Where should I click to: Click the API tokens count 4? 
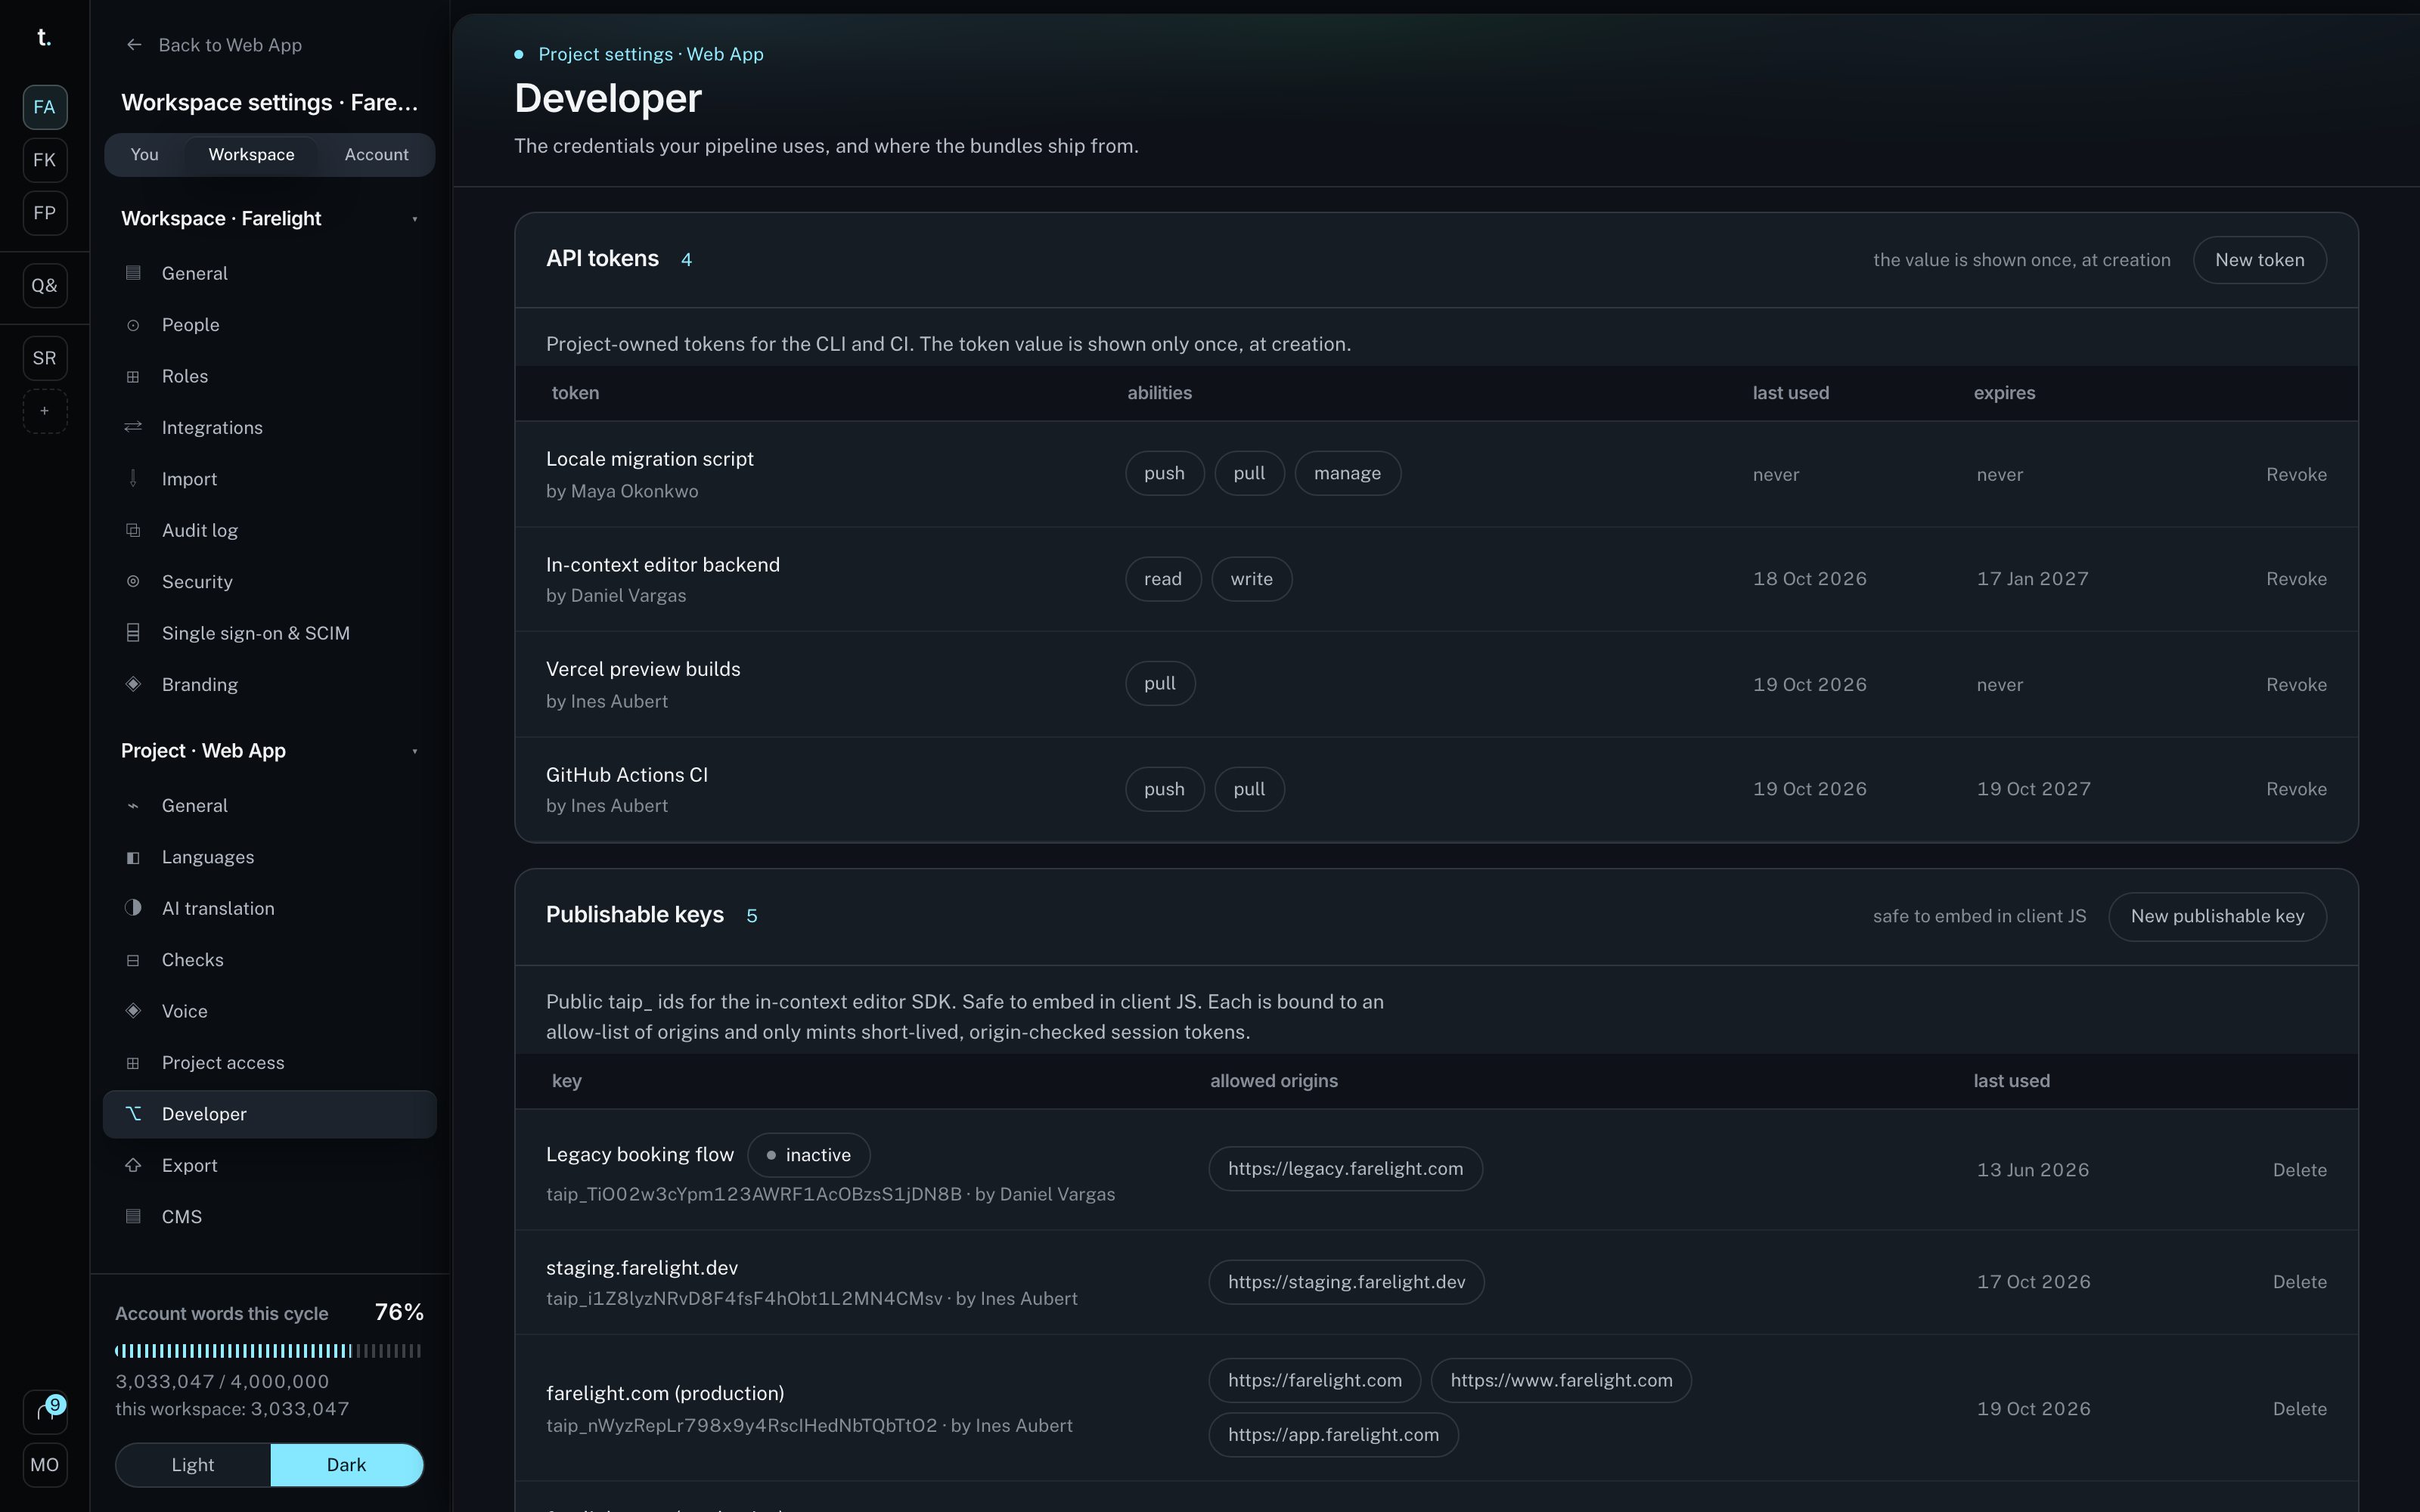click(686, 260)
